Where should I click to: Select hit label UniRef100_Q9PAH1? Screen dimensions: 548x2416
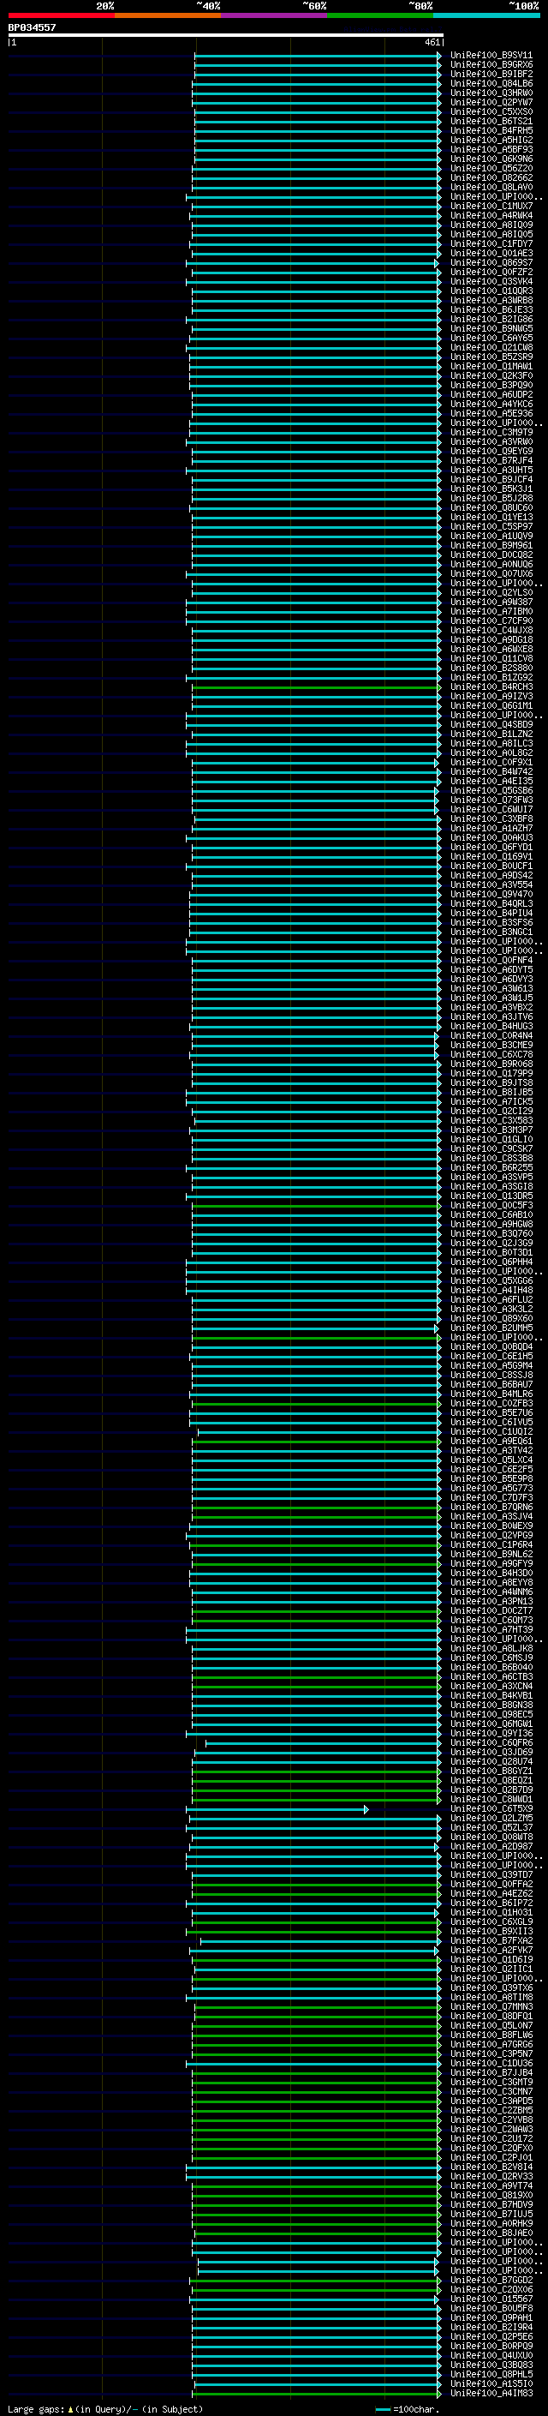[x=491, y=2317]
